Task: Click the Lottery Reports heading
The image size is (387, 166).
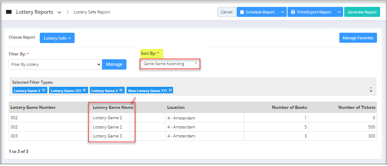Action: (x=35, y=12)
